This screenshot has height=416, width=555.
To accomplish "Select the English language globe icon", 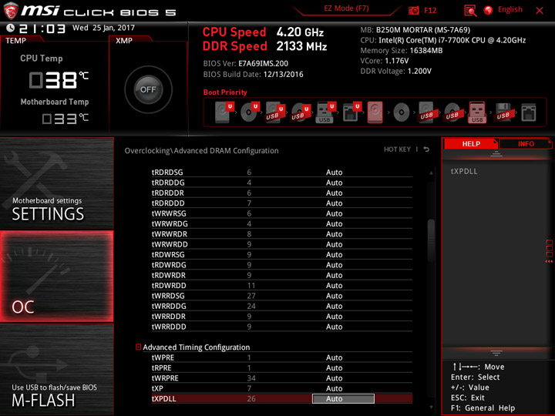I will tap(489, 10).
